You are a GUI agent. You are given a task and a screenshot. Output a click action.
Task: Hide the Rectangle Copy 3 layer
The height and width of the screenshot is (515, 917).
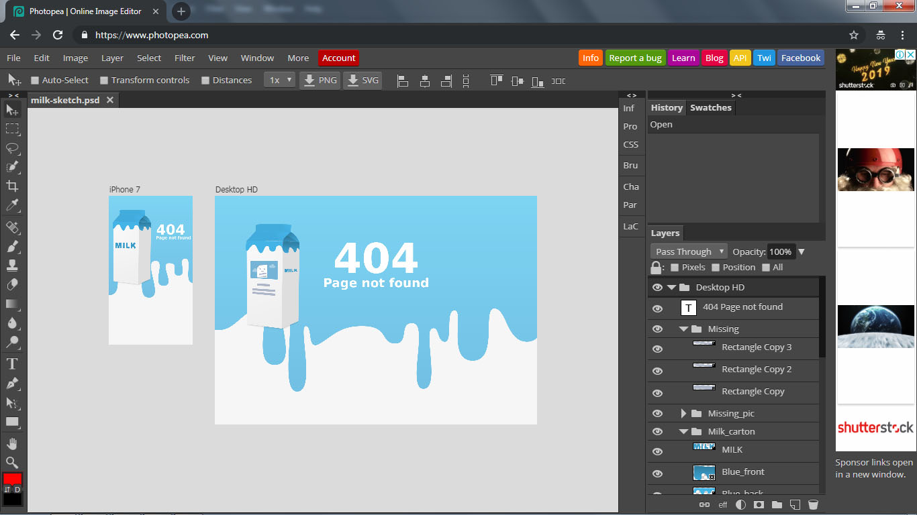657,349
